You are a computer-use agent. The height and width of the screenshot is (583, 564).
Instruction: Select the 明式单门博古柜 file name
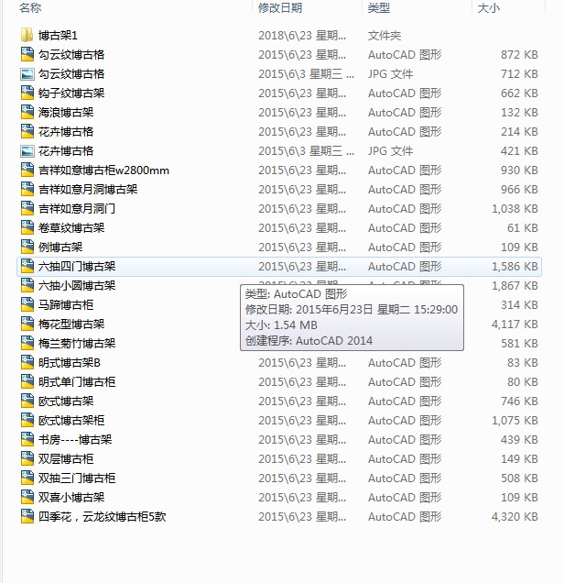[77, 382]
